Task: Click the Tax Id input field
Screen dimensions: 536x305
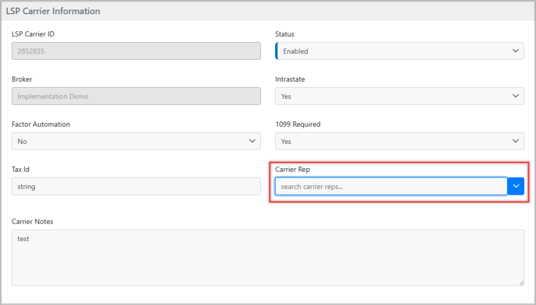Action: pyautogui.click(x=136, y=186)
